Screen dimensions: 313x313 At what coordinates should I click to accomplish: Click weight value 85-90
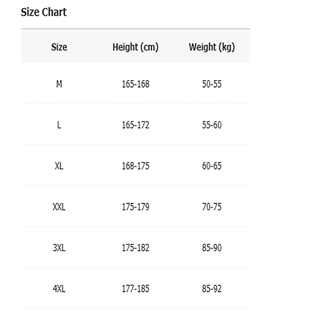click(212, 248)
